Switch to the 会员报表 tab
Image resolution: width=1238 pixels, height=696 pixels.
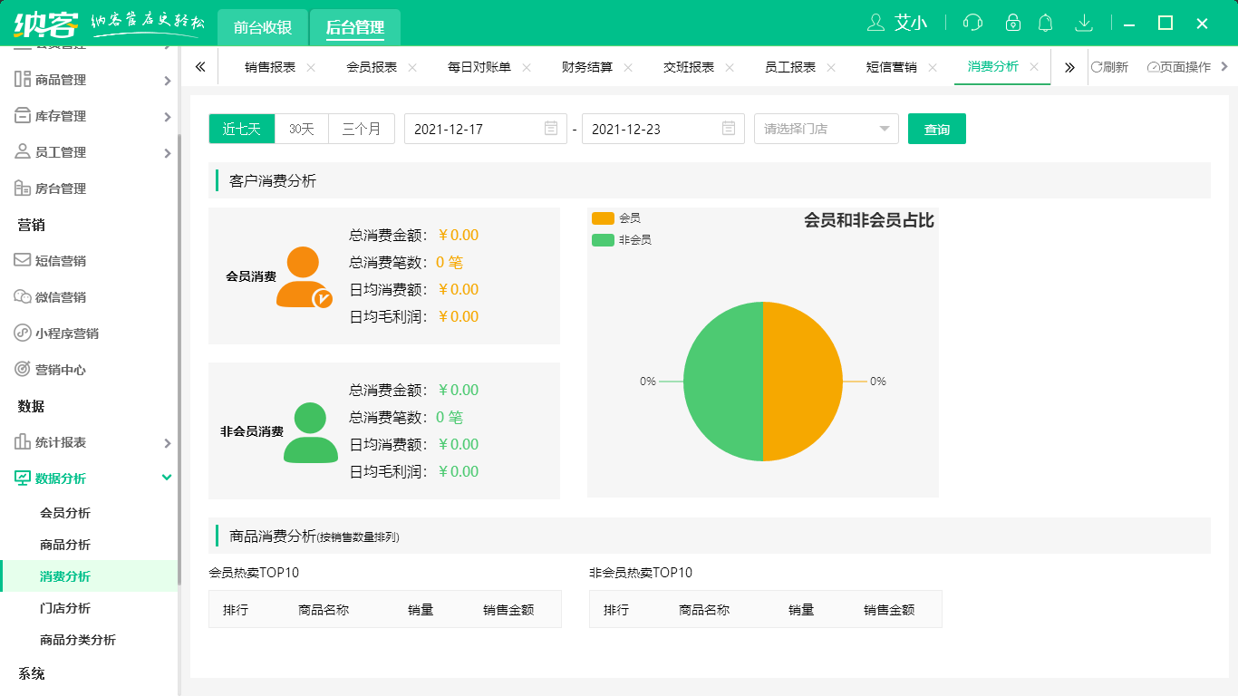pyautogui.click(x=370, y=66)
